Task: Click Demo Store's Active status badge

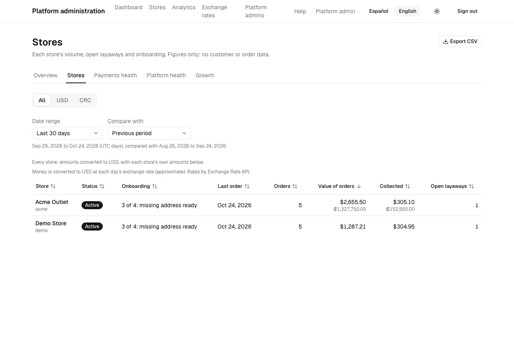Action: pos(92,227)
